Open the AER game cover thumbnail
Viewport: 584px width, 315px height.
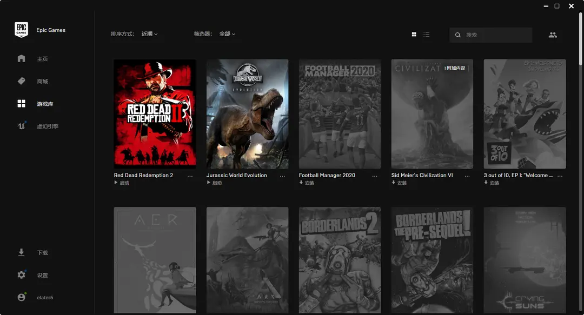coord(155,260)
